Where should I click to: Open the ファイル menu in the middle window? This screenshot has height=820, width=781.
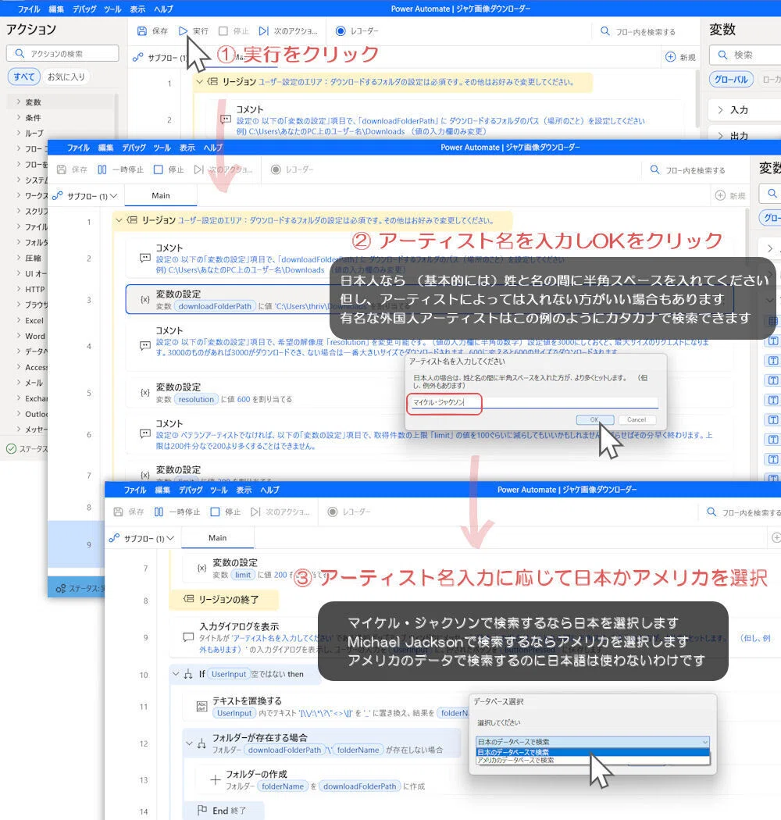tap(78, 148)
